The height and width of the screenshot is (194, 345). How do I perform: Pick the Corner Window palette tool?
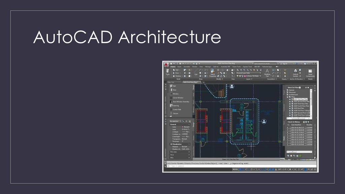pos(177,98)
